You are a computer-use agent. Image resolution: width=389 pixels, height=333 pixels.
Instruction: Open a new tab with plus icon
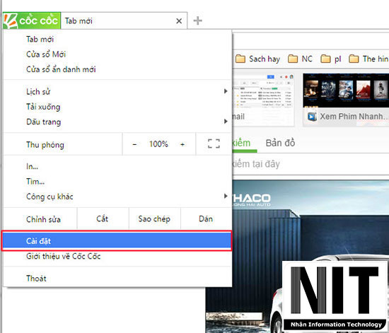197,21
